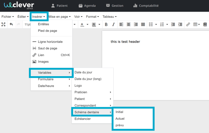The image size is (209, 133).
Task: Open the table insert dropdown
Action: [199, 24]
